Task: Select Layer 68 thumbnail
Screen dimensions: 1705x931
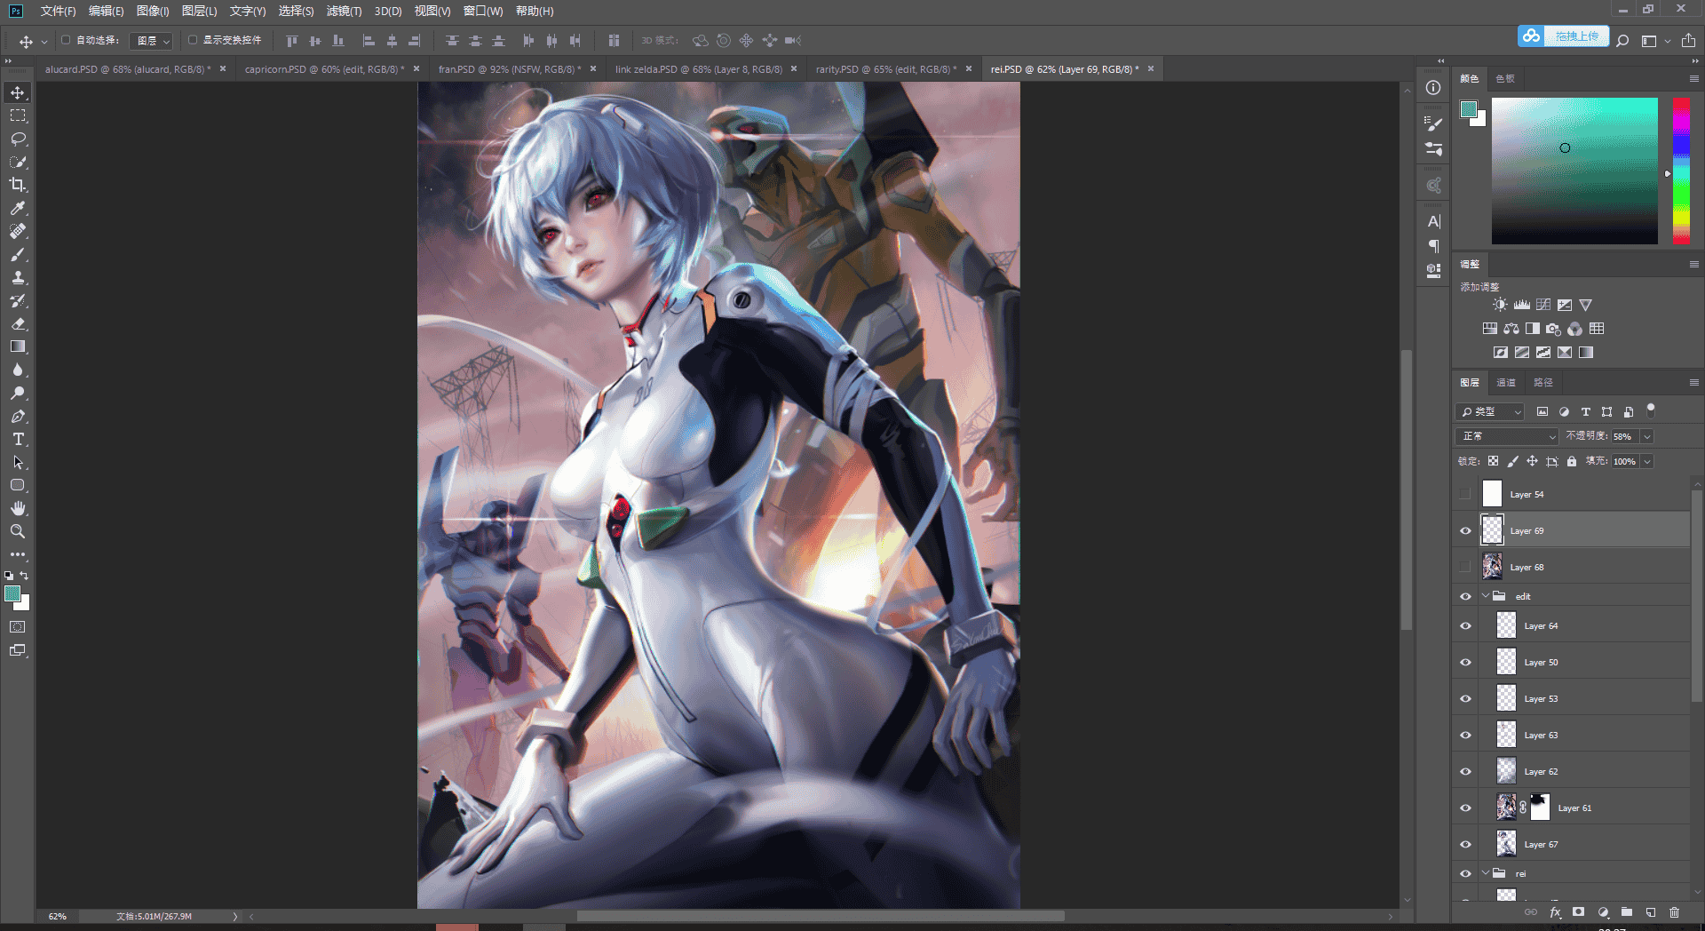Action: pos(1493,567)
